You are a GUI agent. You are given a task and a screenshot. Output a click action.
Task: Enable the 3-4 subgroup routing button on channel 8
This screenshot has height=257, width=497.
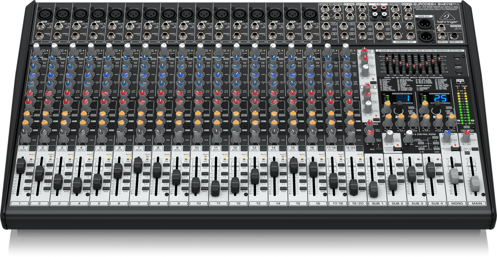[x=165, y=181]
